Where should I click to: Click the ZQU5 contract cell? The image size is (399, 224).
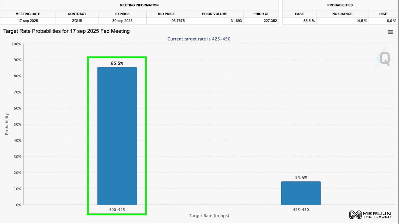coord(77,20)
